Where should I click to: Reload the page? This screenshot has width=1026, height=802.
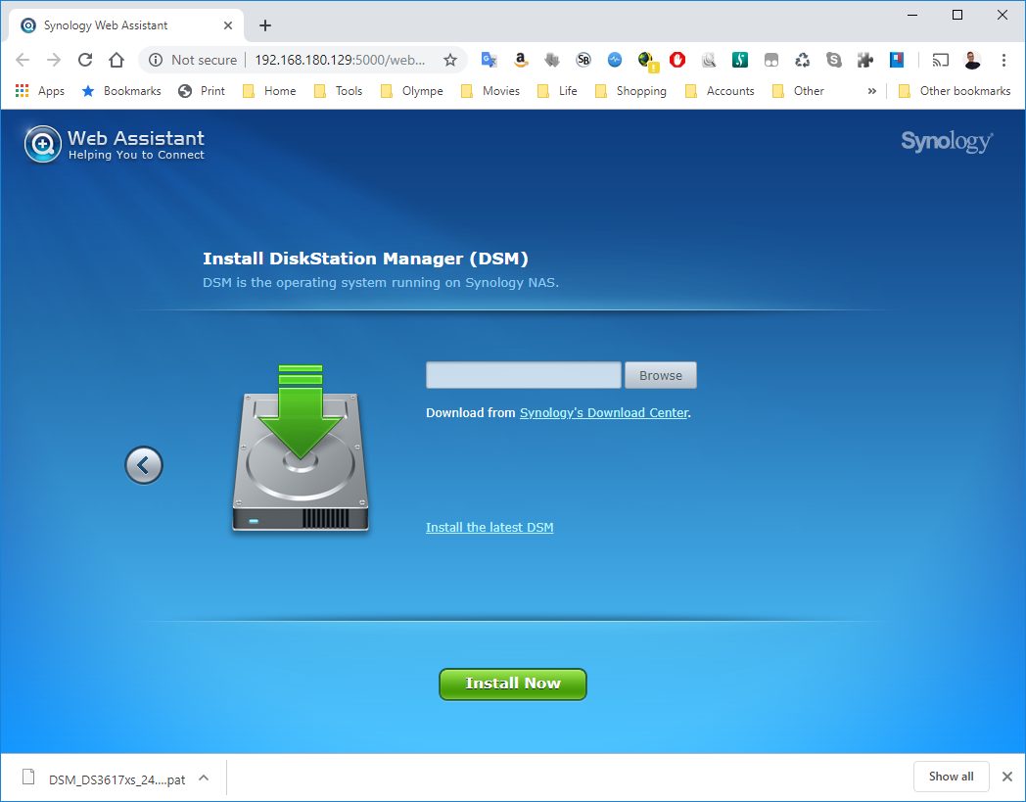click(x=85, y=61)
